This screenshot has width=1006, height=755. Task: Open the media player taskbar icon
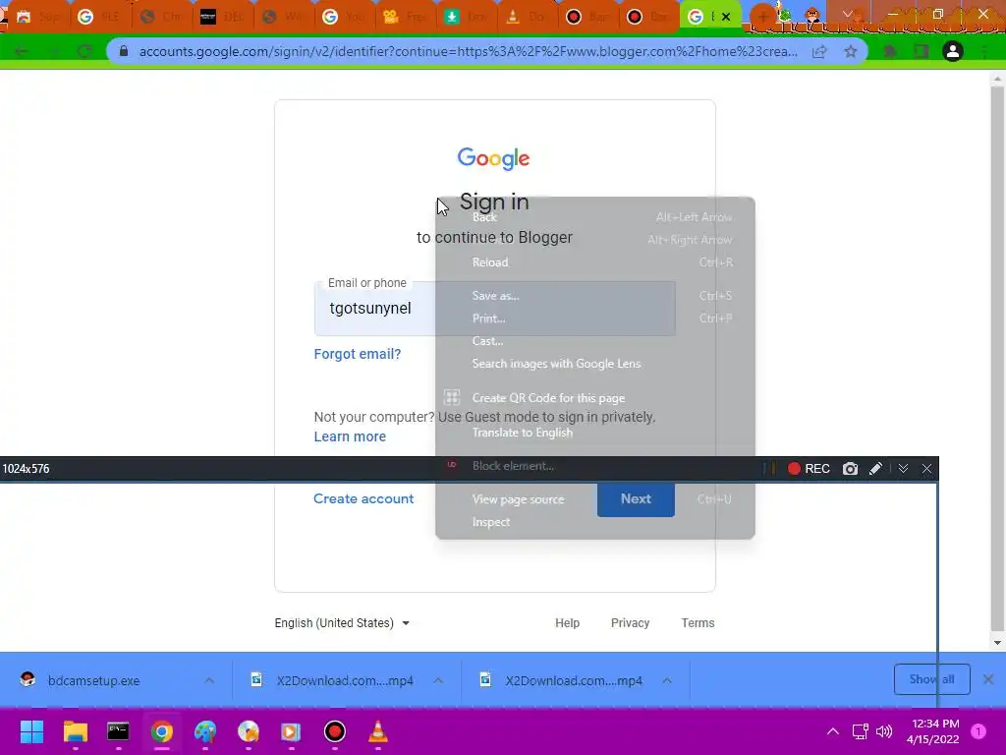tap(291, 731)
